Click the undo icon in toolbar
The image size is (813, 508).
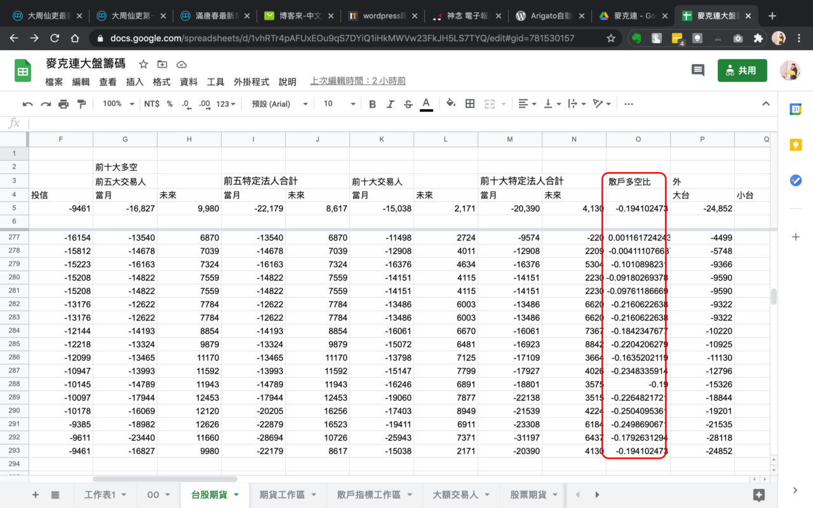tap(27, 104)
